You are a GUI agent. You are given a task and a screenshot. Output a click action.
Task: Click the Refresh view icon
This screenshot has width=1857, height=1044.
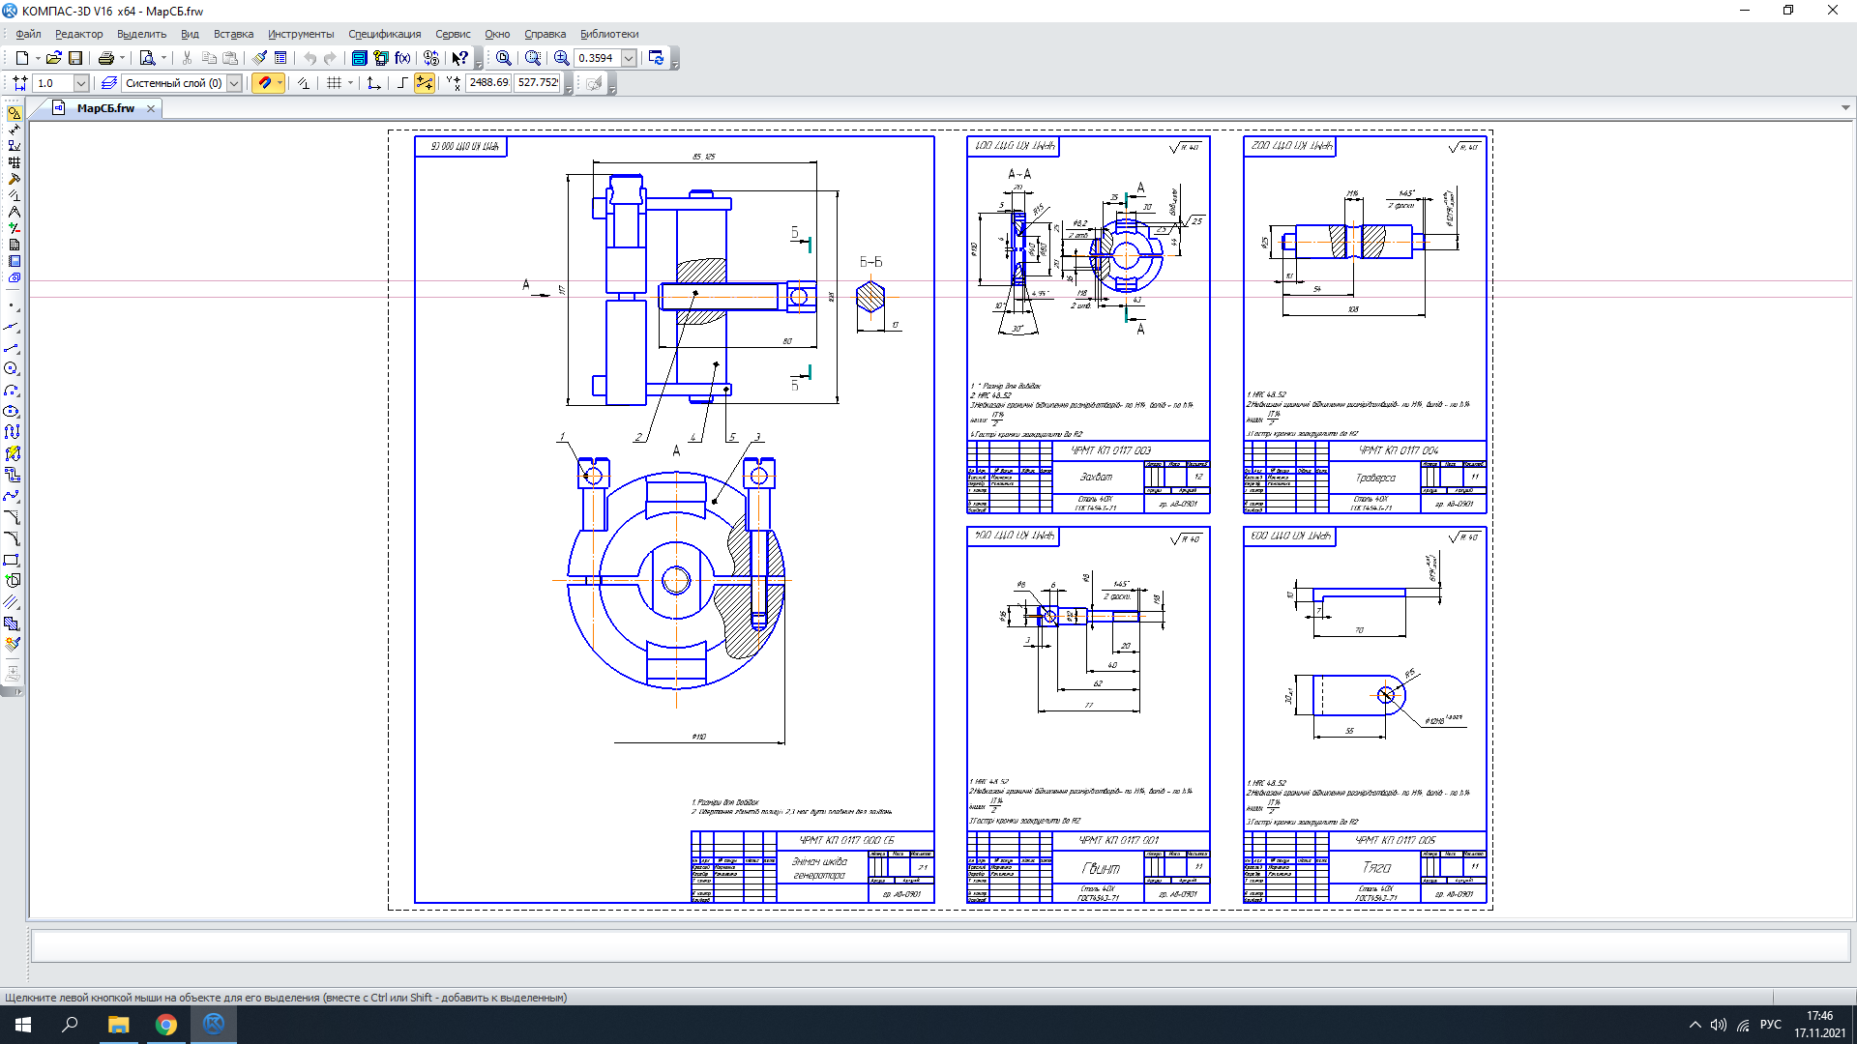(x=656, y=58)
